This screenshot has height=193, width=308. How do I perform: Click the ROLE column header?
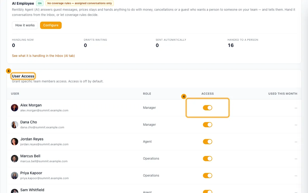point(147,94)
